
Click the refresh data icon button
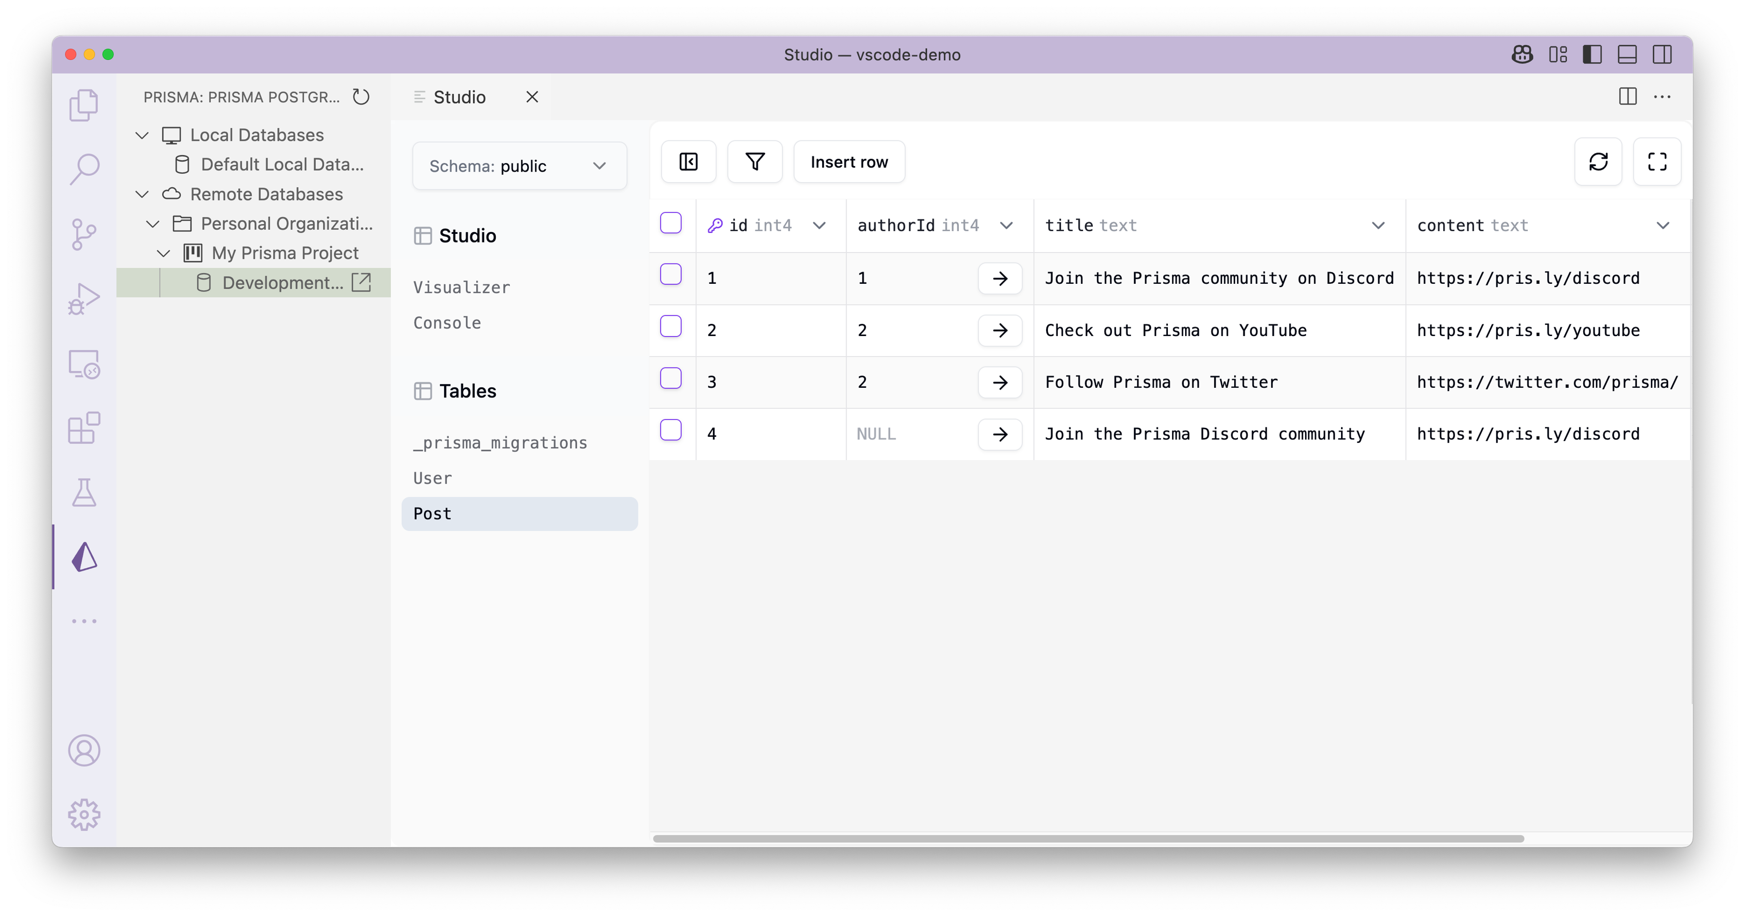1598,162
